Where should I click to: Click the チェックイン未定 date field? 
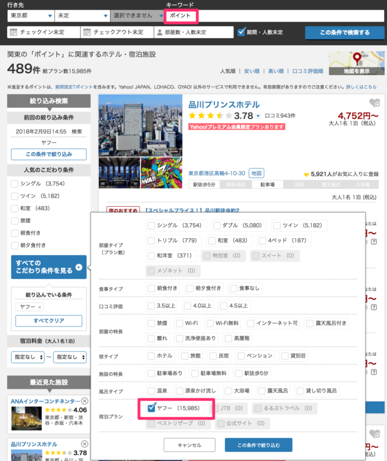(44, 32)
